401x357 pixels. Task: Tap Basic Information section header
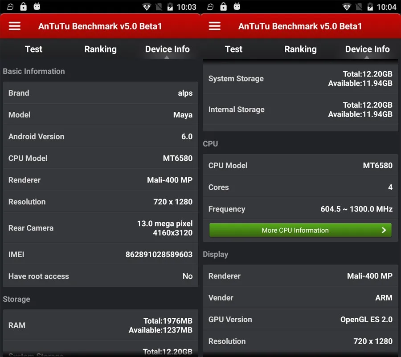(x=34, y=71)
